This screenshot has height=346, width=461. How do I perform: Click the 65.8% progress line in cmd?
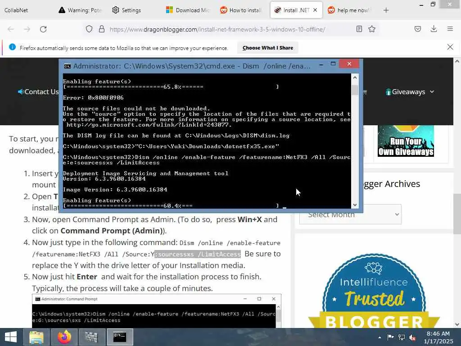click(171, 87)
